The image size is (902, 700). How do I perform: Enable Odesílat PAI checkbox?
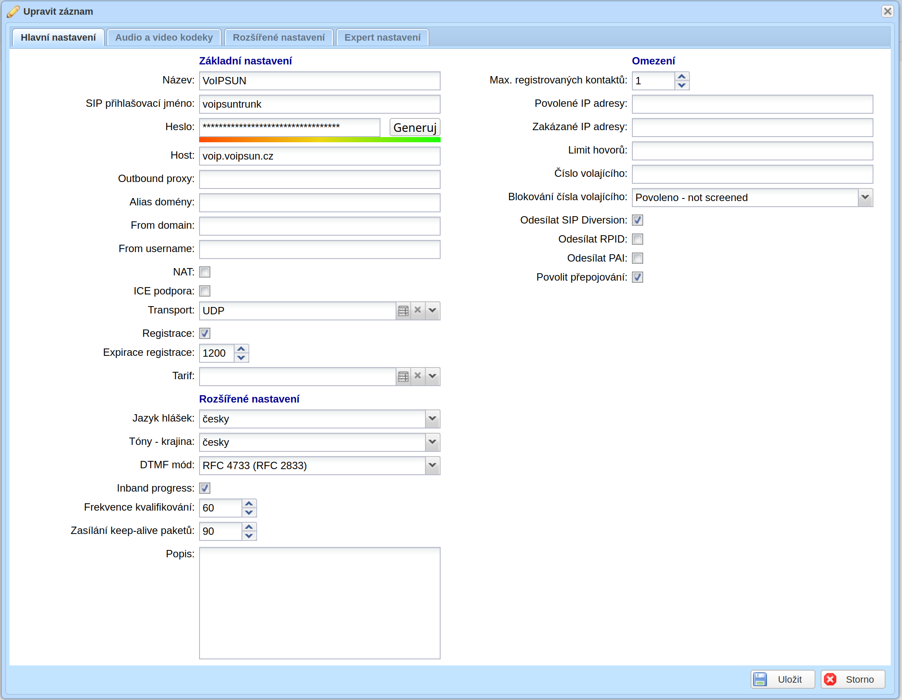[x=638, y=258]
